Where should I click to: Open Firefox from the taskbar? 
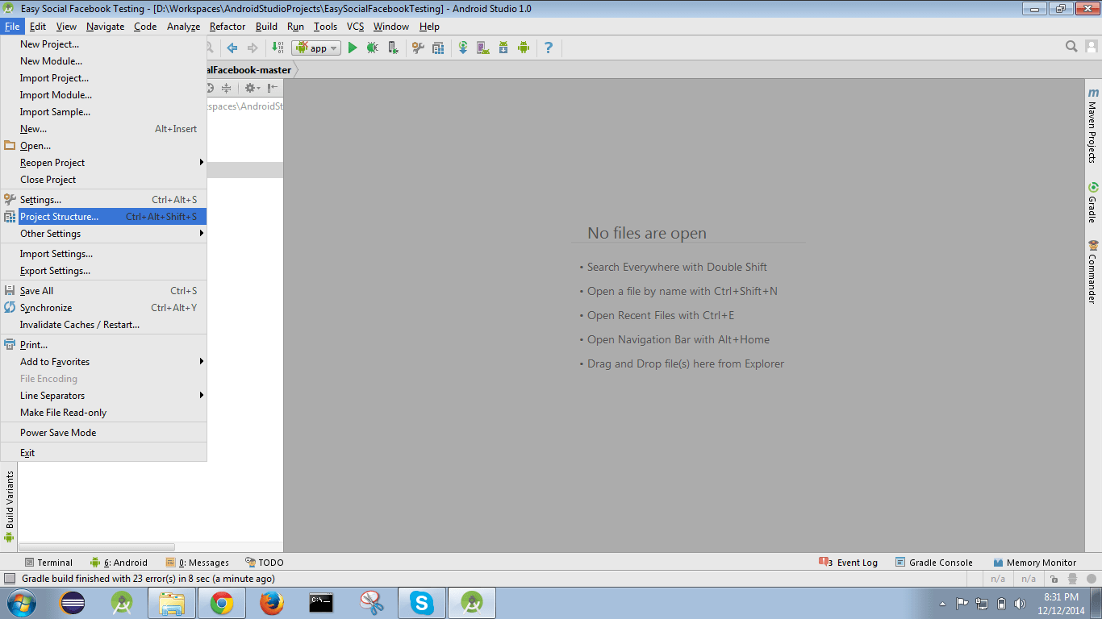272,603
